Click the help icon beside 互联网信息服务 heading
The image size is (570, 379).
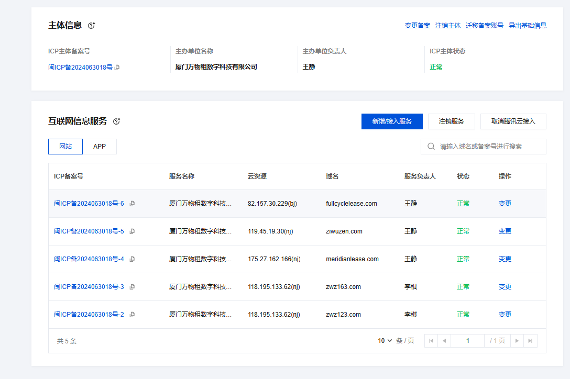coord(116,121)
